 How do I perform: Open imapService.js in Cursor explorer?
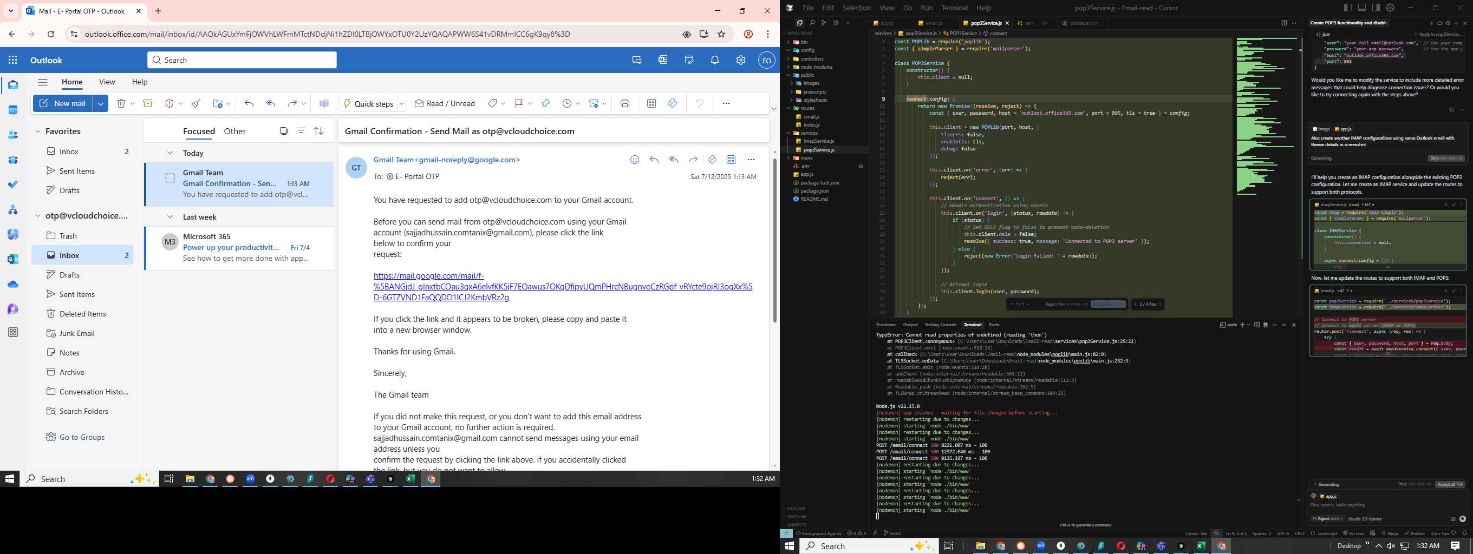coord(818,141)
